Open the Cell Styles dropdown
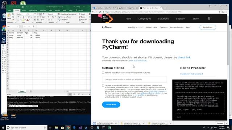The image size is (232, 130). (x=63, y=20)
